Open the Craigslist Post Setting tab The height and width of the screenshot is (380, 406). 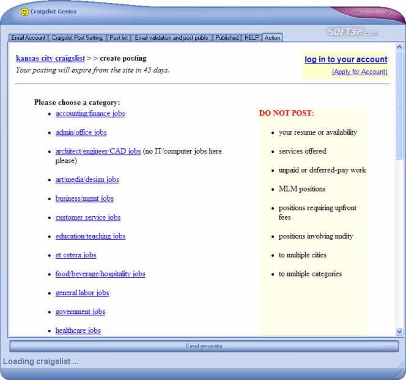pos(77,38)
